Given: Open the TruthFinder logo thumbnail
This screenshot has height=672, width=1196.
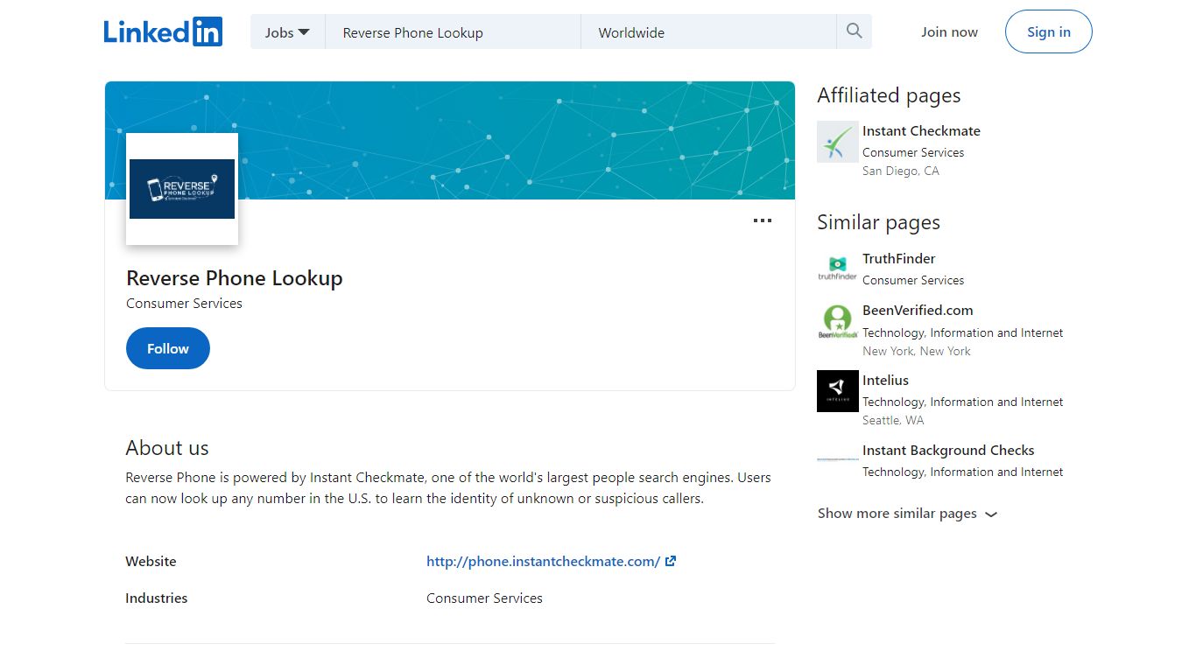Looking at the screenshot, I should [x=838, y=269].
